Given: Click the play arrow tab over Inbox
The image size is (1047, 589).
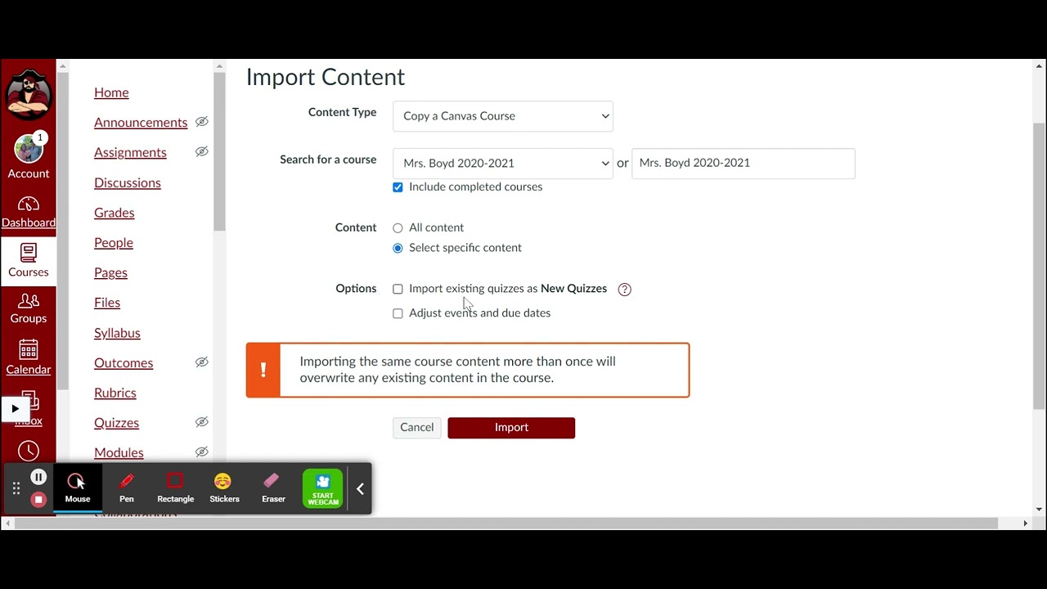Looking at the screenshot, I should pos(15,408).
